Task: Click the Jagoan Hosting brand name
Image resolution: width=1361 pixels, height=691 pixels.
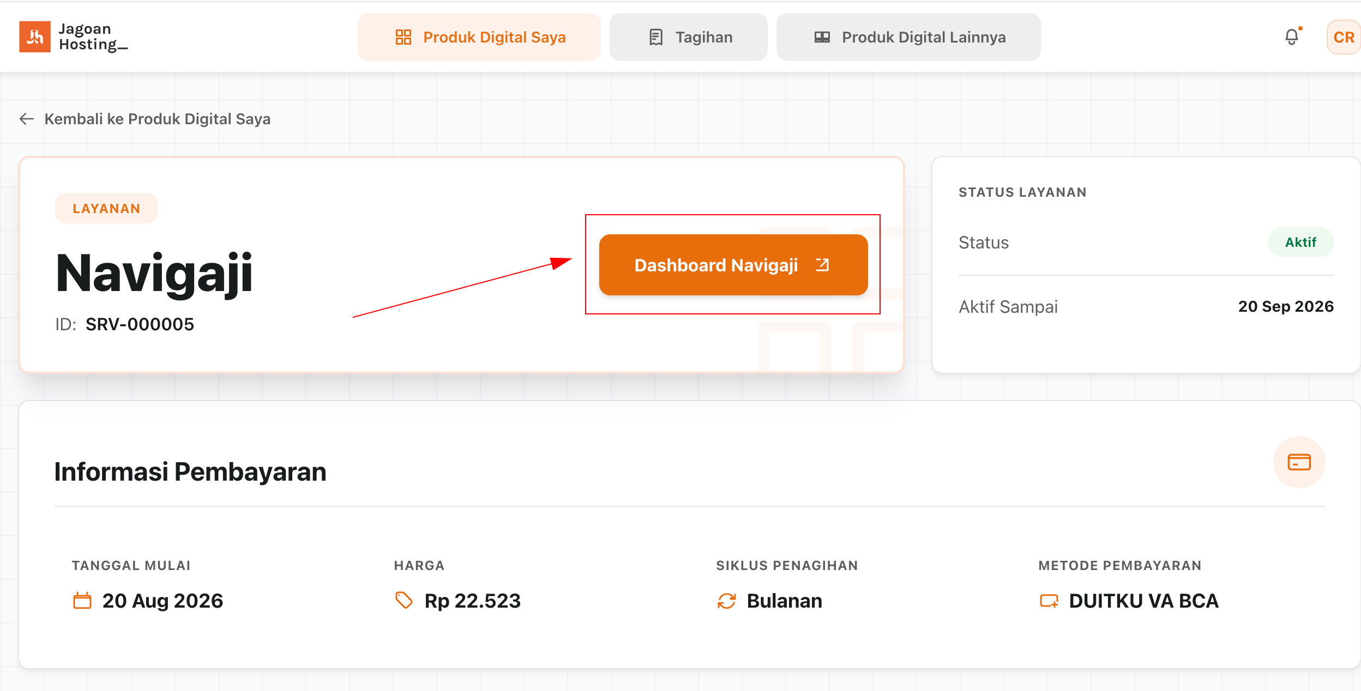Action: click(93, 37)
